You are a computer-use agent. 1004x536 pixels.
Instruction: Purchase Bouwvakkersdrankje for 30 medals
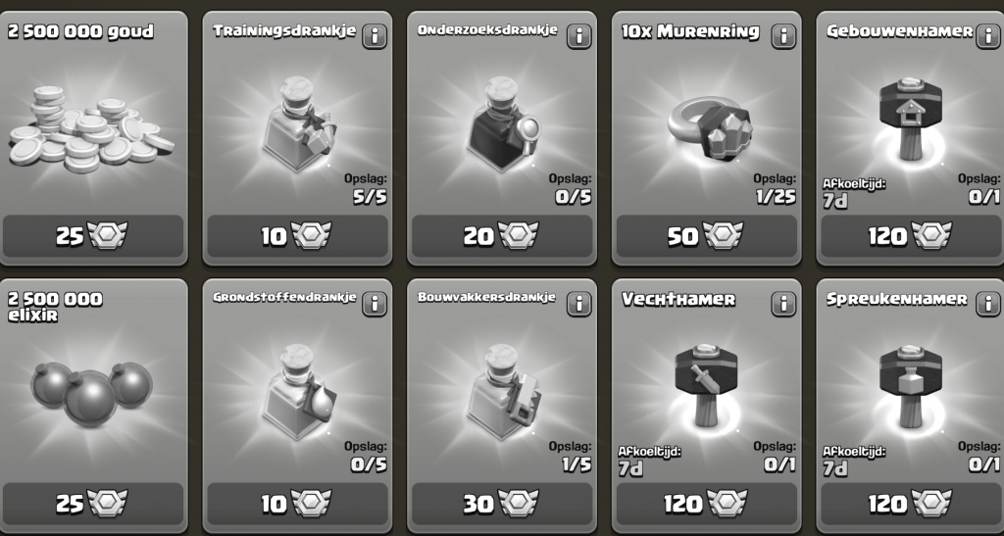502,504
